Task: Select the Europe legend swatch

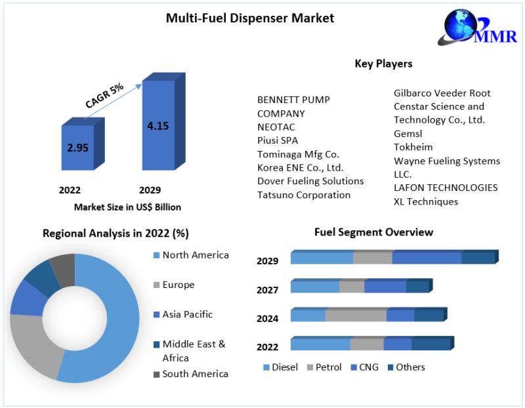Action: coord(156,285)
